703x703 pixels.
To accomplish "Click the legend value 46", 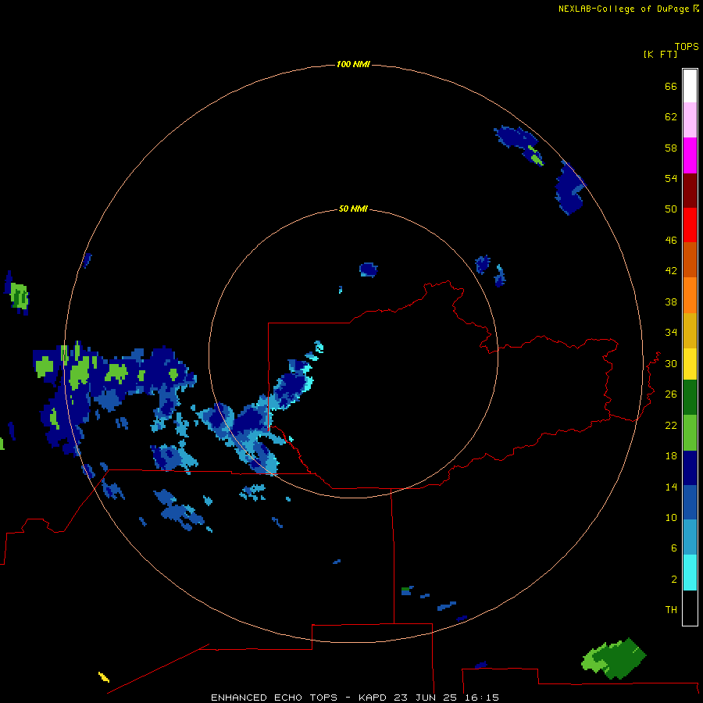I will (x=671, y=241).
